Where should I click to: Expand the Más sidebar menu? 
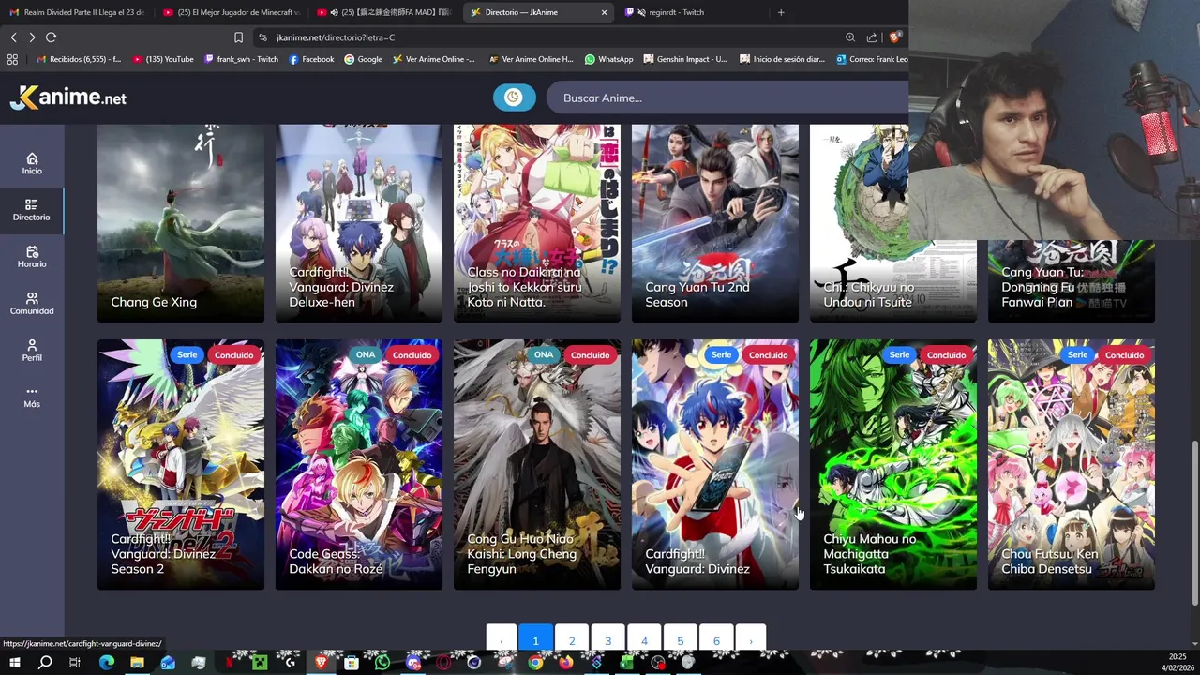(32, 397)
